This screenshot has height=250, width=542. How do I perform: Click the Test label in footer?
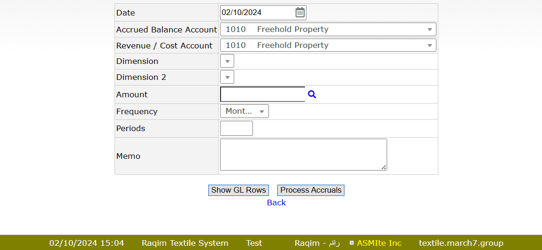tap(254, 243)
